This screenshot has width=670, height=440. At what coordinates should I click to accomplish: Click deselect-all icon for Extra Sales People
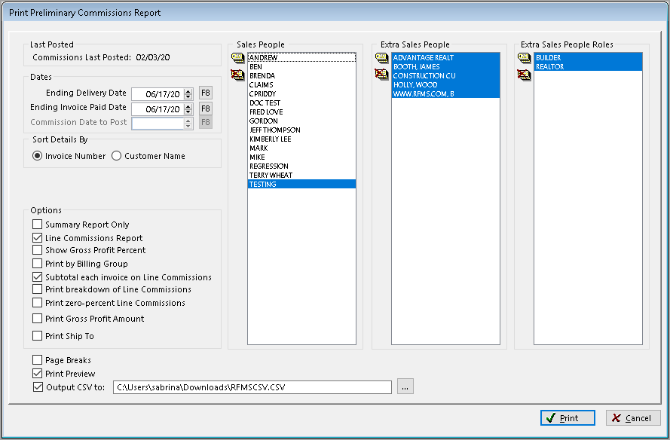click(x=381, y=75)
